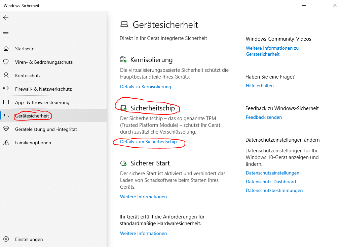Maximize the Windows-Sicherheit window
The height and width of the screenshot is (247, 339).
319,5
